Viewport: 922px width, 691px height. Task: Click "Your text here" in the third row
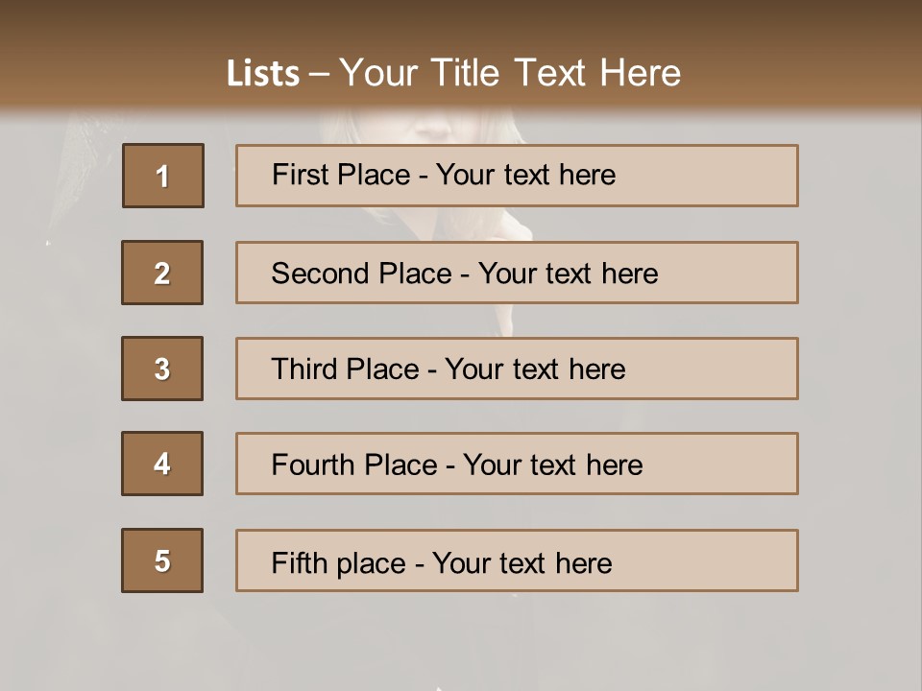pos(536,369)
